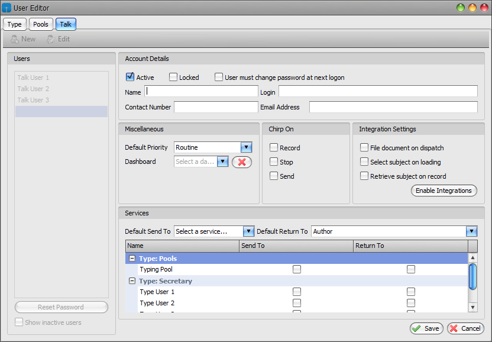Tick Send To for Type User 1

pyautogui.click(x=297, y=292)
